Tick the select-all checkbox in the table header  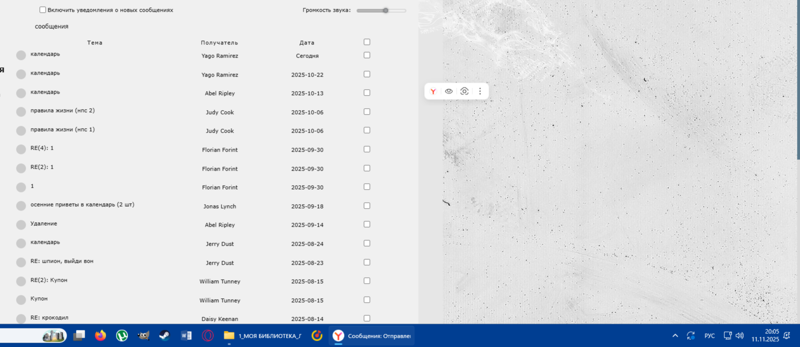point(367,42)
